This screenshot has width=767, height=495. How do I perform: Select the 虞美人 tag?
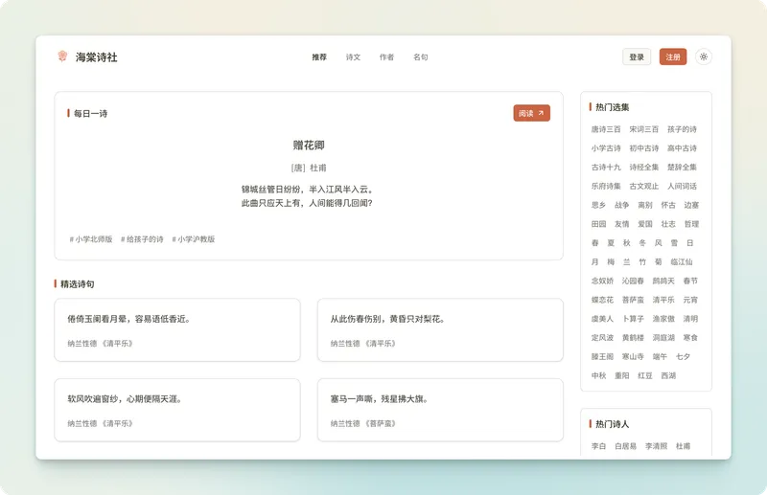pyautogui.click(x=602, y=319)
